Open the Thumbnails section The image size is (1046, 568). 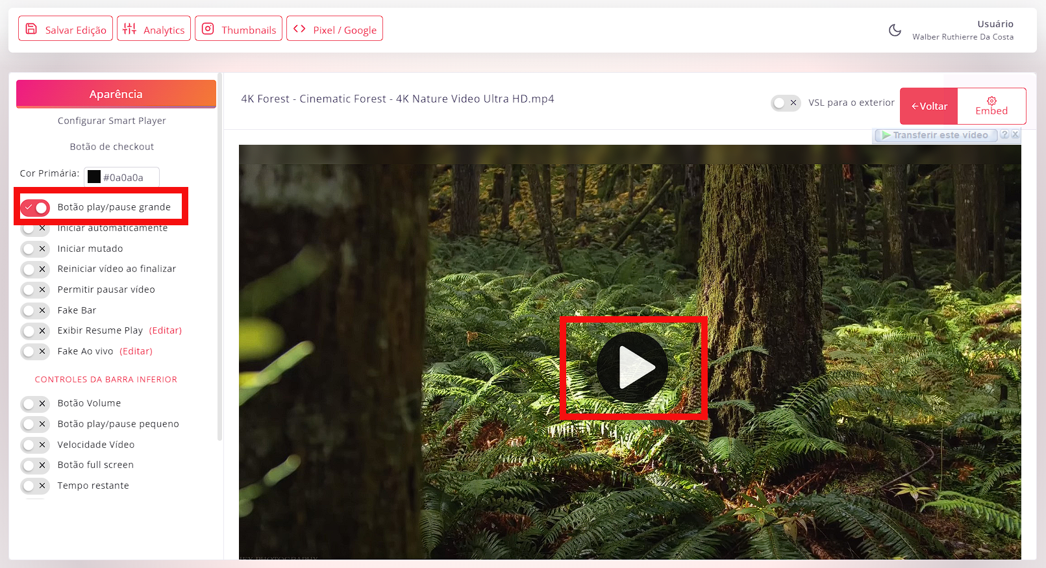pyautogui.click(x=238, y=29)
